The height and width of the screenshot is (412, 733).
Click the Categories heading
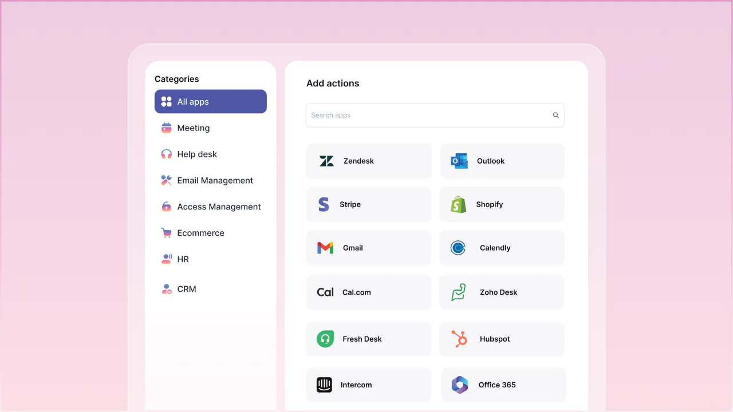click(x=177, y=79)
